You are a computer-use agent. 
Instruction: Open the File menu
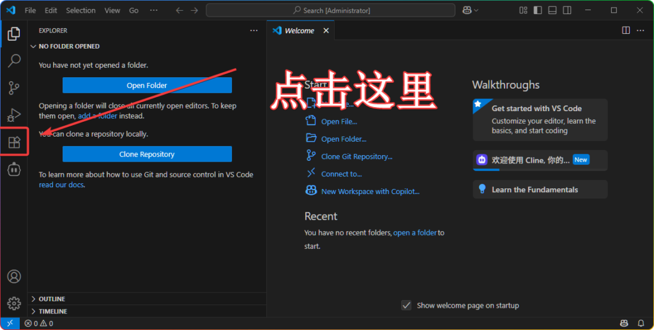pos(30,10)
